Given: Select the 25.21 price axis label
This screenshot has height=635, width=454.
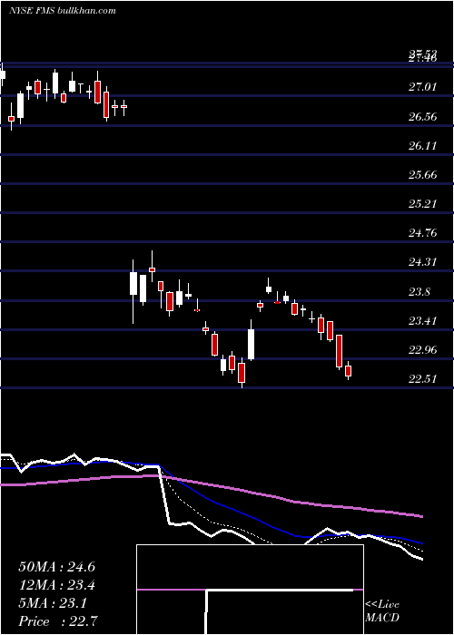Looking at the screenshot, I should click(423, 204).
